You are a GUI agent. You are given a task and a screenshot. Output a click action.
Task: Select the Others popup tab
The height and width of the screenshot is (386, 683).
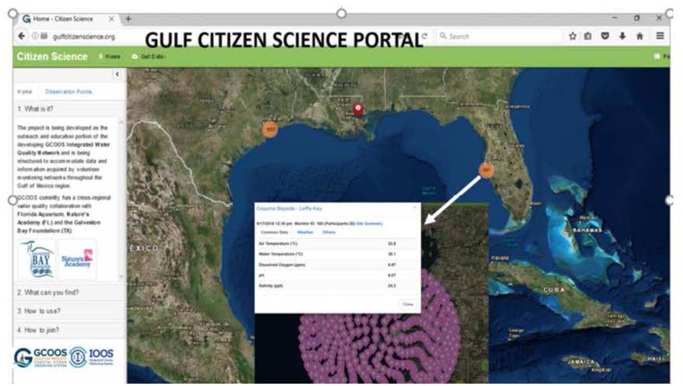click(329, 232)
